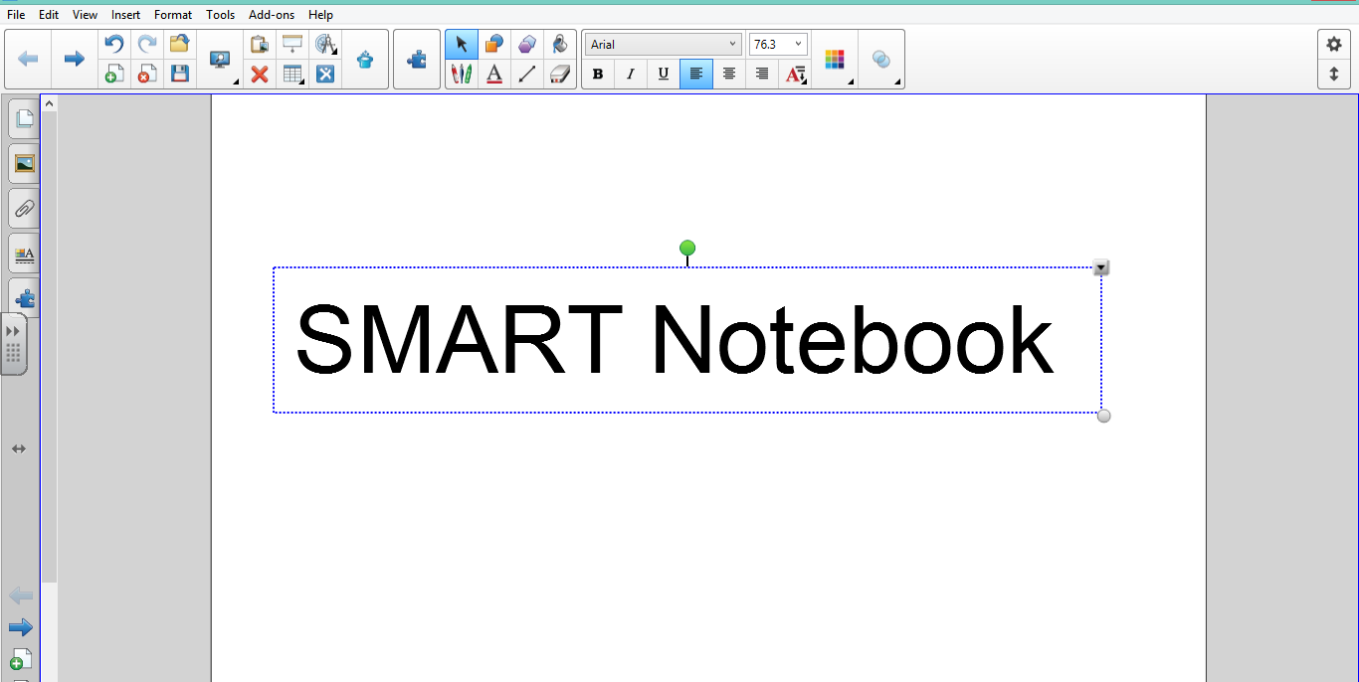Open the Arial font family dropdown
The image size is (1359, 682).
[x=663, y=45]
